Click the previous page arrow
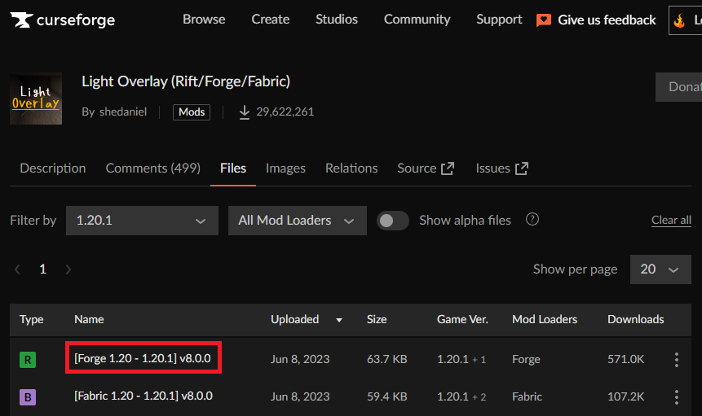Viewport: 702px width, 416px height. click(17, 269)
